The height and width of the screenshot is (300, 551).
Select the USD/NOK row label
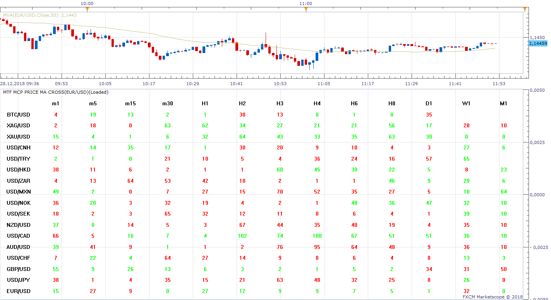pos(18,203)
